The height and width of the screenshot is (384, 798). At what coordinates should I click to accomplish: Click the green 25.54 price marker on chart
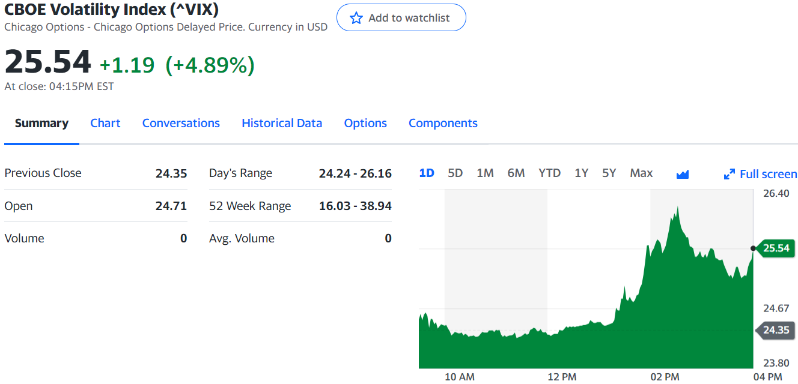(776, 248)
